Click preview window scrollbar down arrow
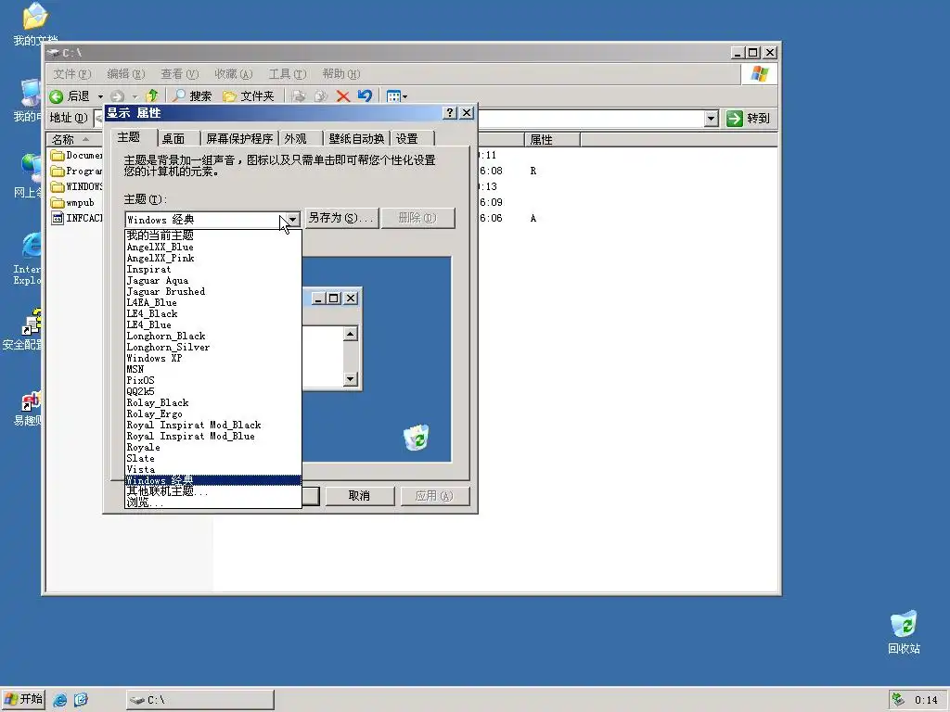The height and width of the screenshot is (712, 950). [x=350, y=379]
